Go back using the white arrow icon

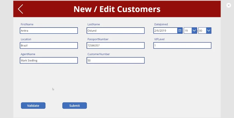click(20, 9)
